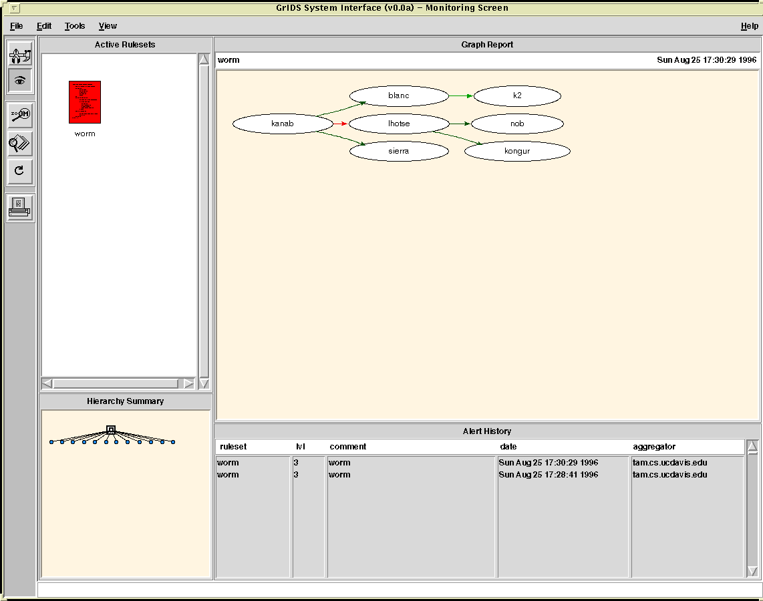Open the File menu

tap(17, 26)
